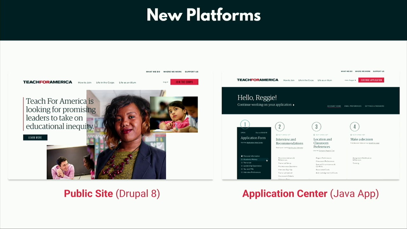Click the lock icon above Make a decision

tap(351, 135)
